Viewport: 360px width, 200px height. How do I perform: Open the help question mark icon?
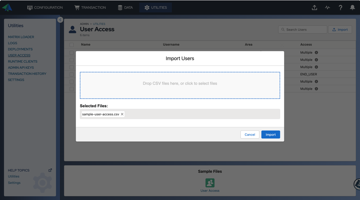tap(340, 8)
